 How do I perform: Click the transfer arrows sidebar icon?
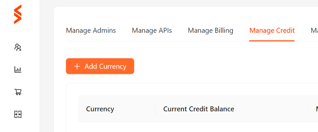tap(18, 115)
